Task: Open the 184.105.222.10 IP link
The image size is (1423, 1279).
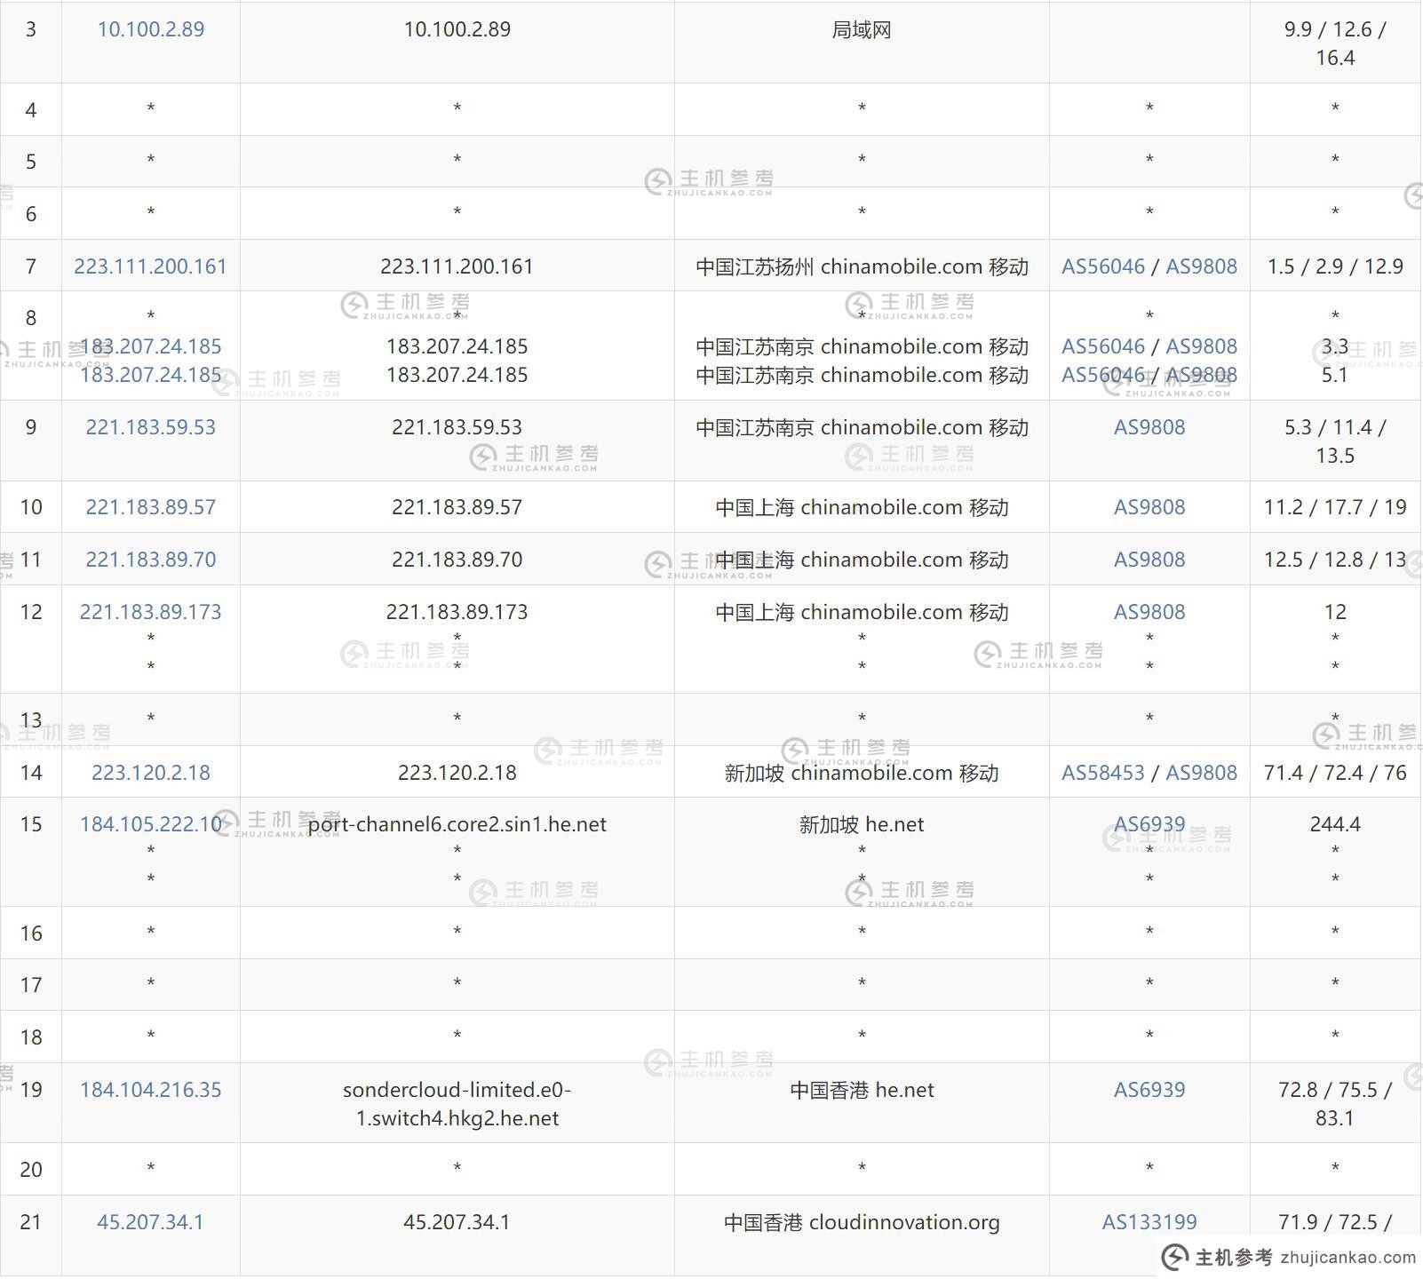Action: [x=150, y=824]
